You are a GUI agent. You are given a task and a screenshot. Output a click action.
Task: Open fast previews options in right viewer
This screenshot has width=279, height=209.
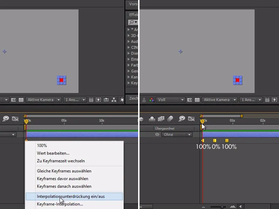pos(274,100)
